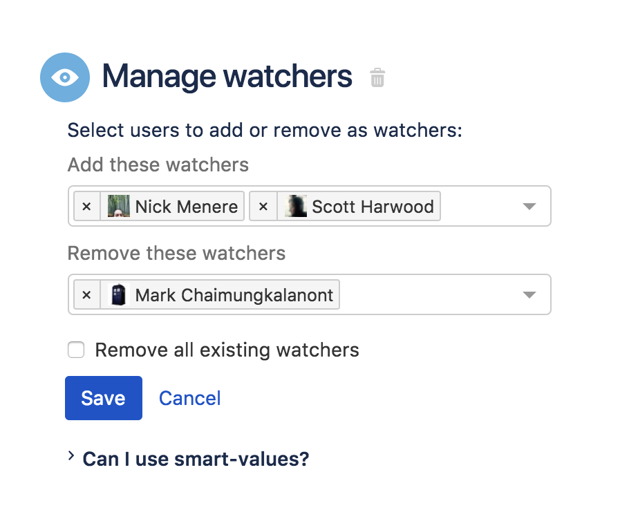The height and width of the screenshot is (528, 629).
Task: Remove Nick Menere from add list
Action: 86,206
